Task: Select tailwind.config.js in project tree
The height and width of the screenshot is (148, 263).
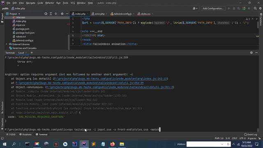Action: (25, 40)
